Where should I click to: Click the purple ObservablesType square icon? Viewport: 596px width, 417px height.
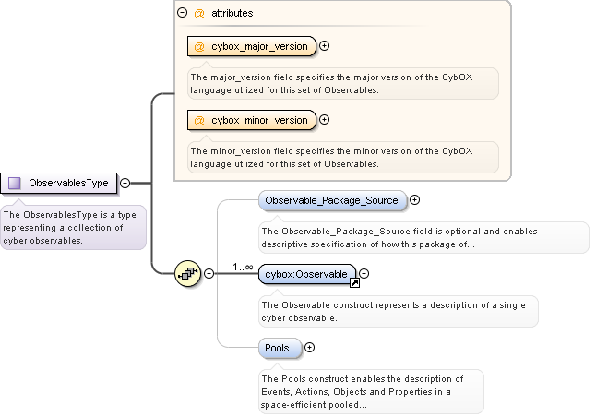pos(15,183)
